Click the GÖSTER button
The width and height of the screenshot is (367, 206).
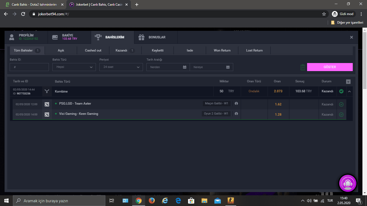coord(330,67)
